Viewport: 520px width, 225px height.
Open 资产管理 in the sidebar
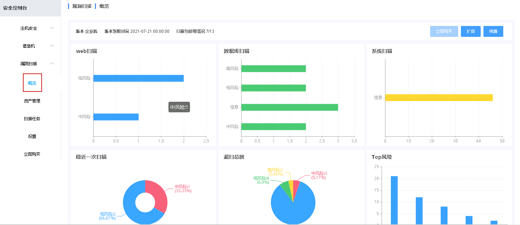32,101
